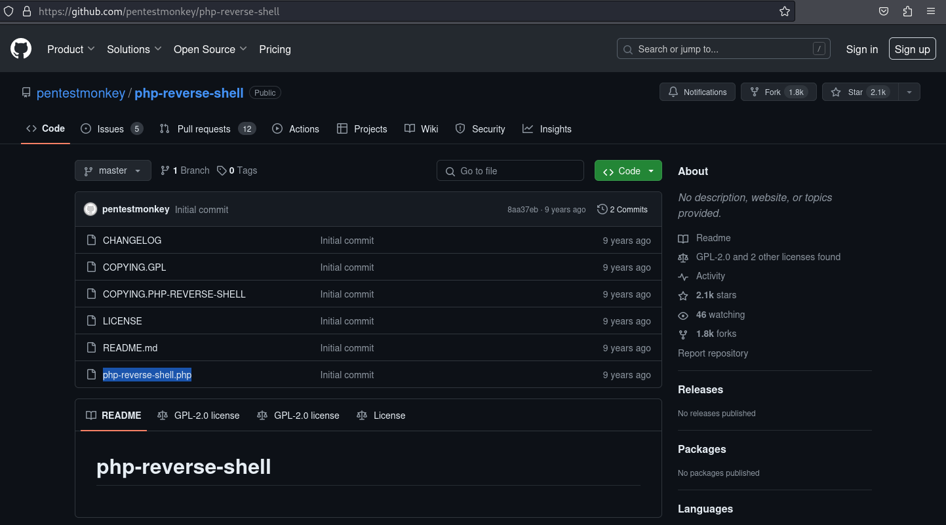Image resolution: width=946 pixels, height=525 pixels.
Task: Fork the repository with the Fork button
Action: pos(779,92)
